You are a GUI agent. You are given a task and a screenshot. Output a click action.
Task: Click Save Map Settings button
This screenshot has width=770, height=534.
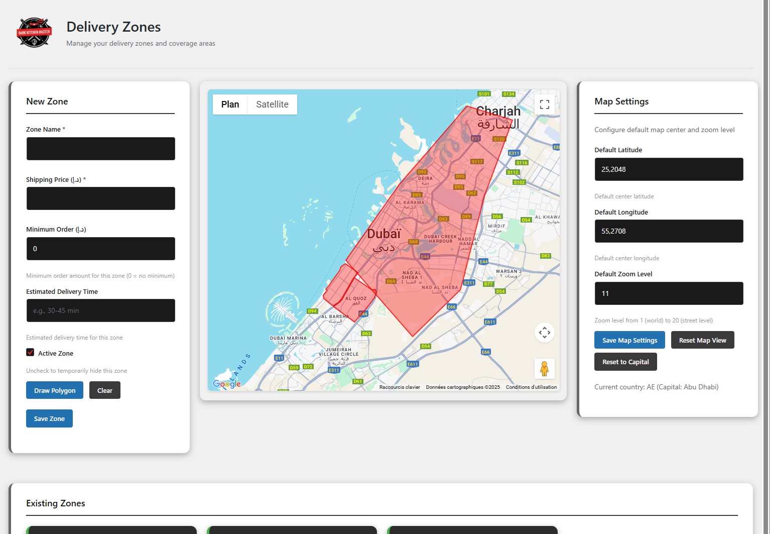tap(629, 340)
